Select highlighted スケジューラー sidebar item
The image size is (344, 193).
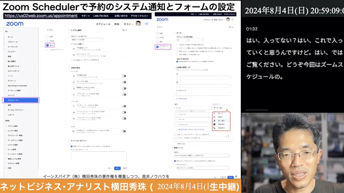(21, 100)
